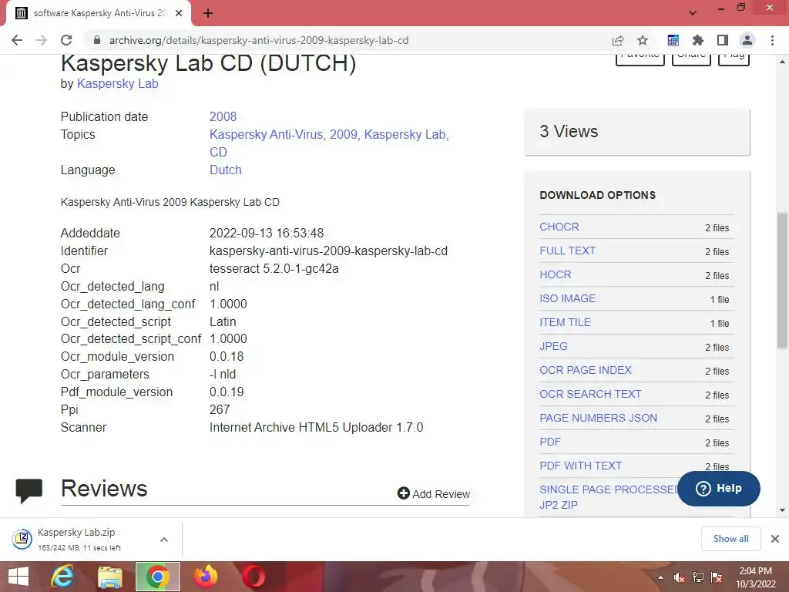Open the Kaspersky Lab topic link

(405, 134)
